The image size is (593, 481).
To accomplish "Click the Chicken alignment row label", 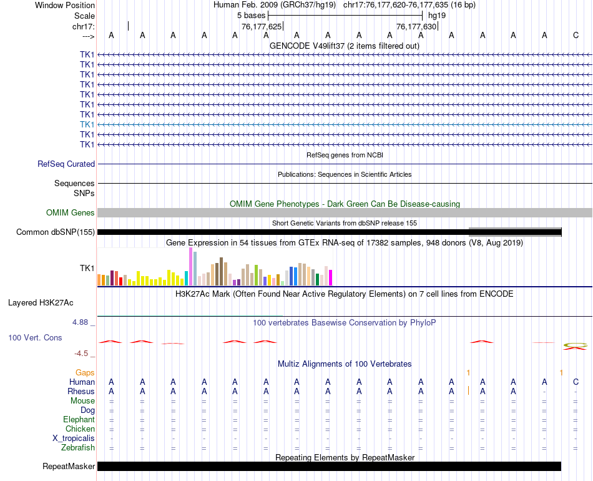I will pos(80,429).
